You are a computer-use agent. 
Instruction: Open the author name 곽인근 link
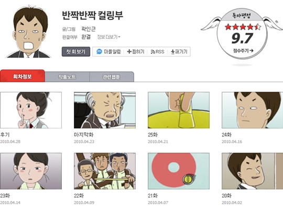pyautogui.click(x=88, y=29)
